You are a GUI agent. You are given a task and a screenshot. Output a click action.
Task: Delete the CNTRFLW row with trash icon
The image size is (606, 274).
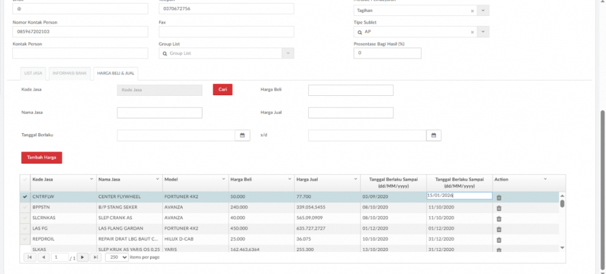[x=498, y=198]
